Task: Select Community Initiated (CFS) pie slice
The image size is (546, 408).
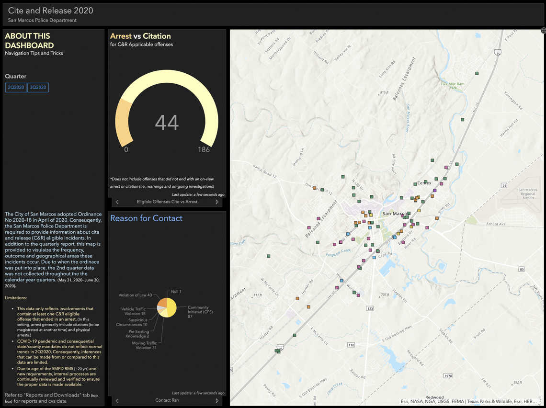Action: pos(171,310)
